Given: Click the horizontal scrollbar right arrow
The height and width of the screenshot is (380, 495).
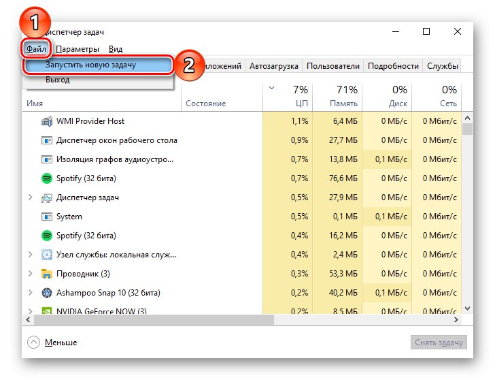Looking at the screenshot, I should 456,319.
